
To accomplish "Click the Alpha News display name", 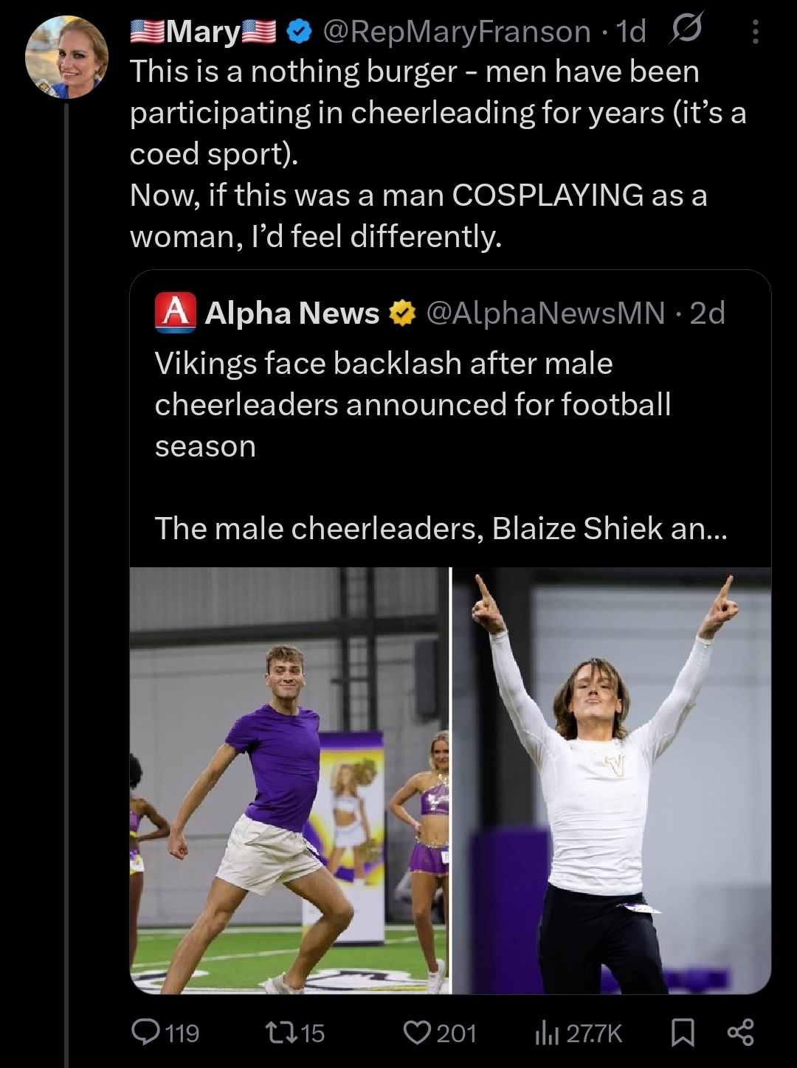I will pos(291,313).
